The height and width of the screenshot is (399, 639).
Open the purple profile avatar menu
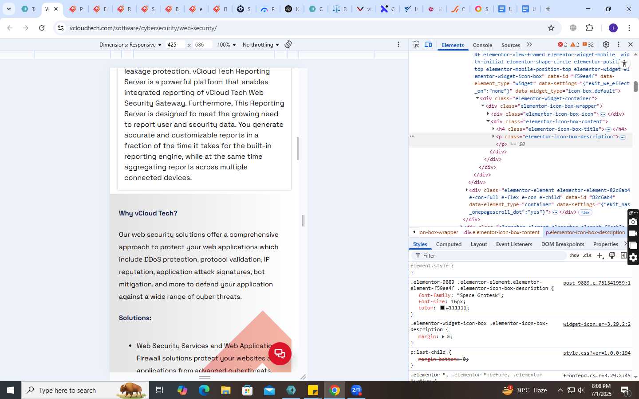pos(613,28)
